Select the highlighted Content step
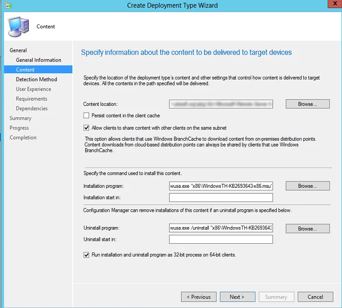 tap(38, 69)
